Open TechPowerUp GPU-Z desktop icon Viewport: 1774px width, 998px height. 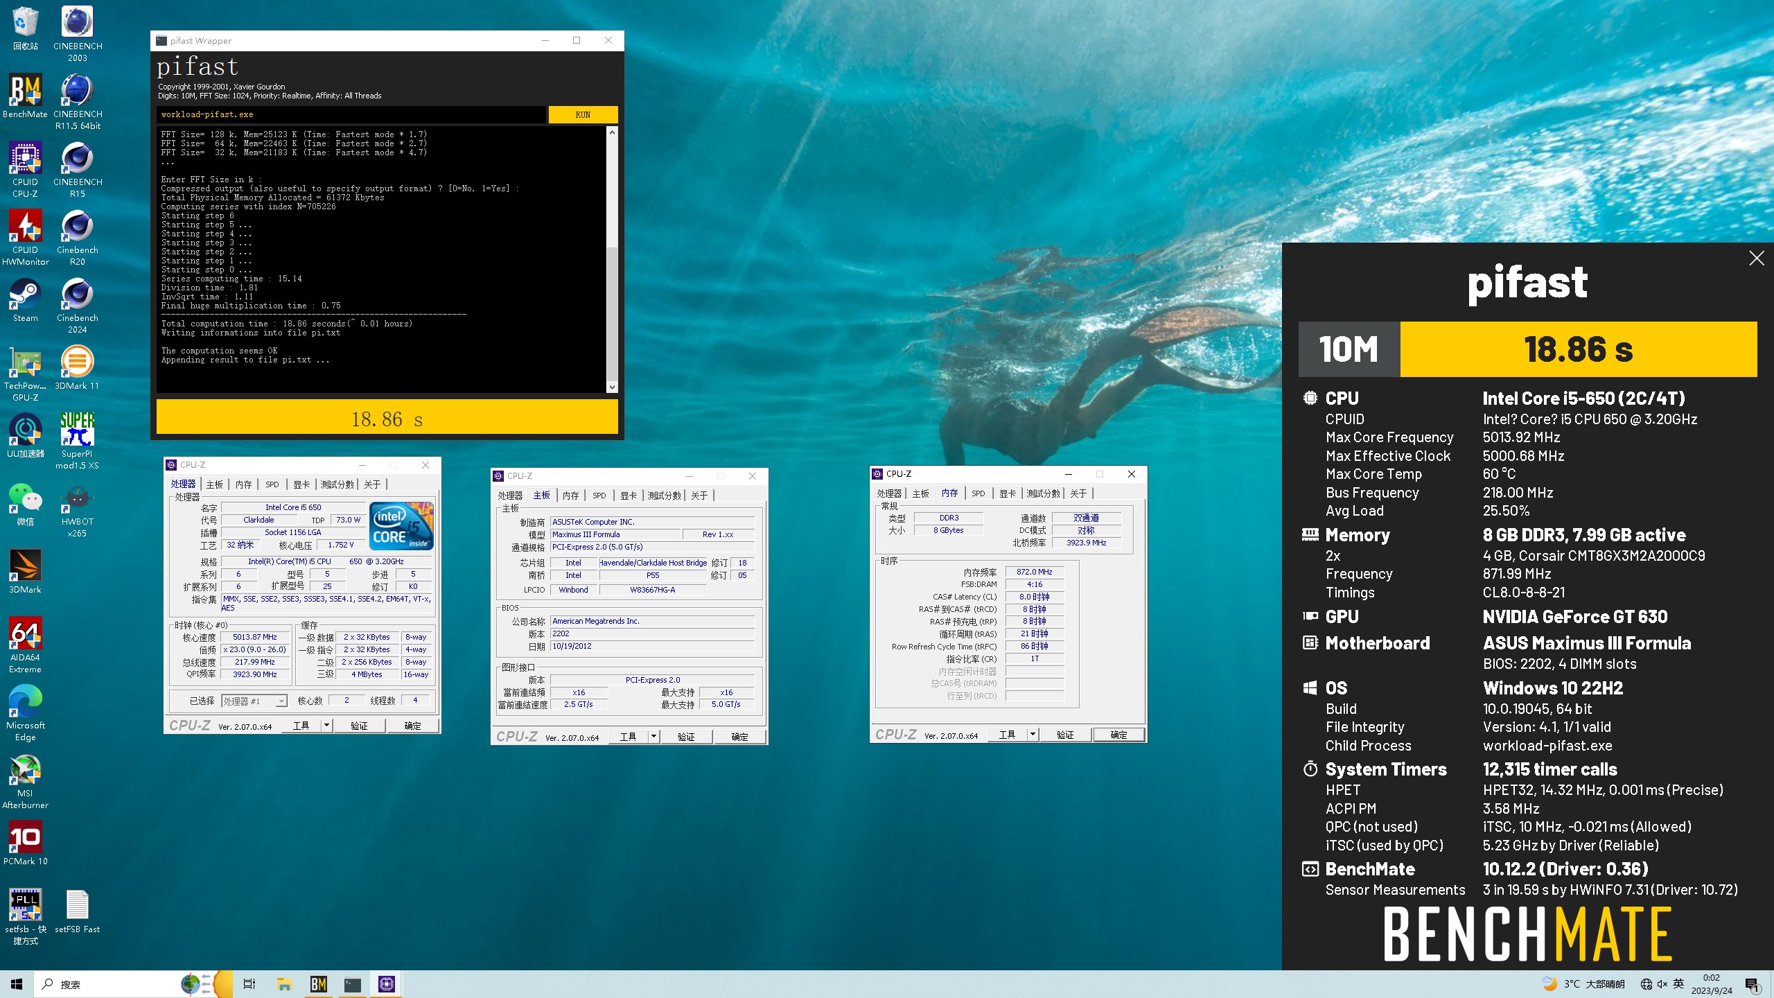coord(26,373)
